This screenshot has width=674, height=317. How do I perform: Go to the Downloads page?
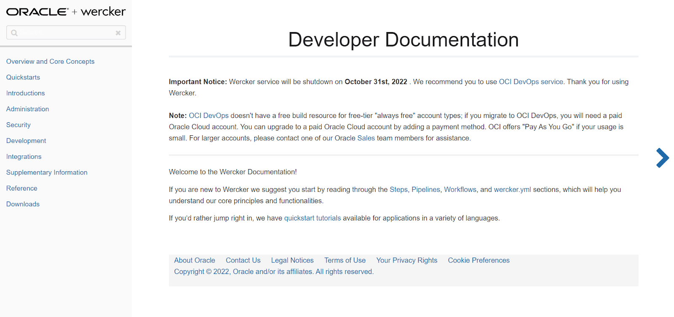pos(23,204)
